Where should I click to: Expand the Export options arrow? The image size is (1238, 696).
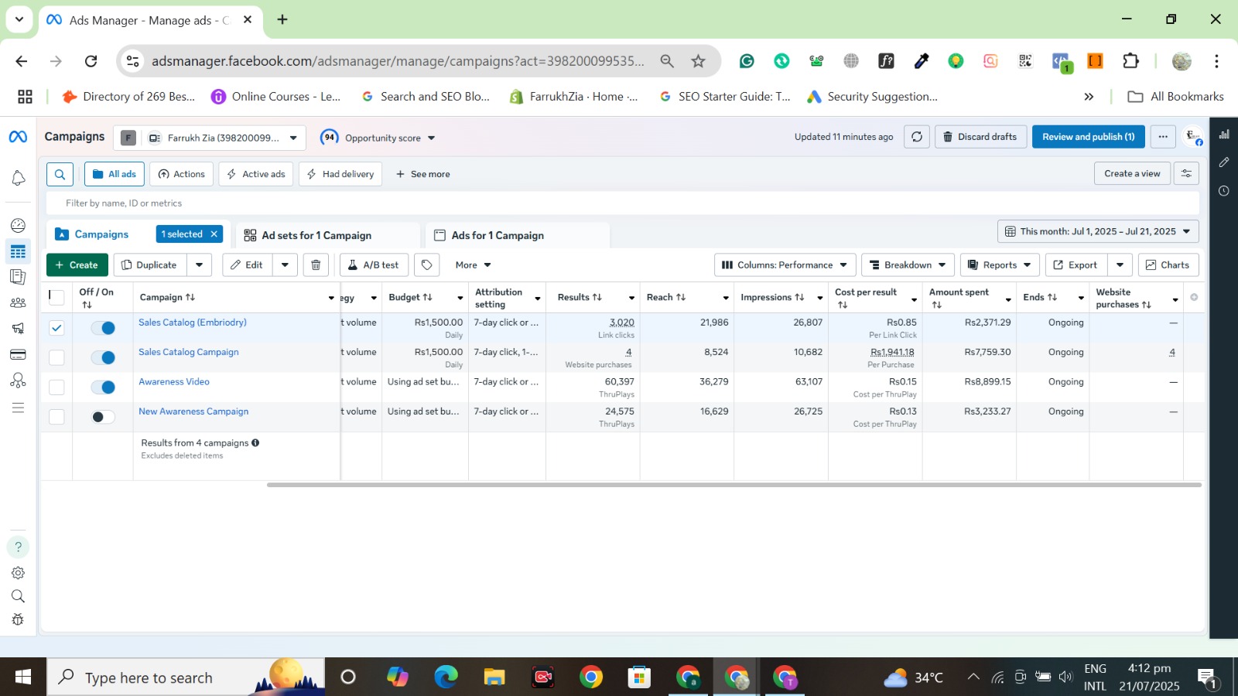(1120, 265)
